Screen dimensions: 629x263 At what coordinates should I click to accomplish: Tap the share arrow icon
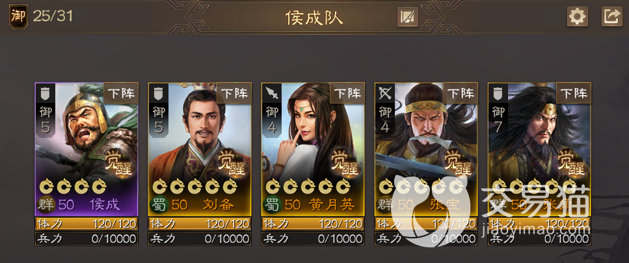(611, 17)
